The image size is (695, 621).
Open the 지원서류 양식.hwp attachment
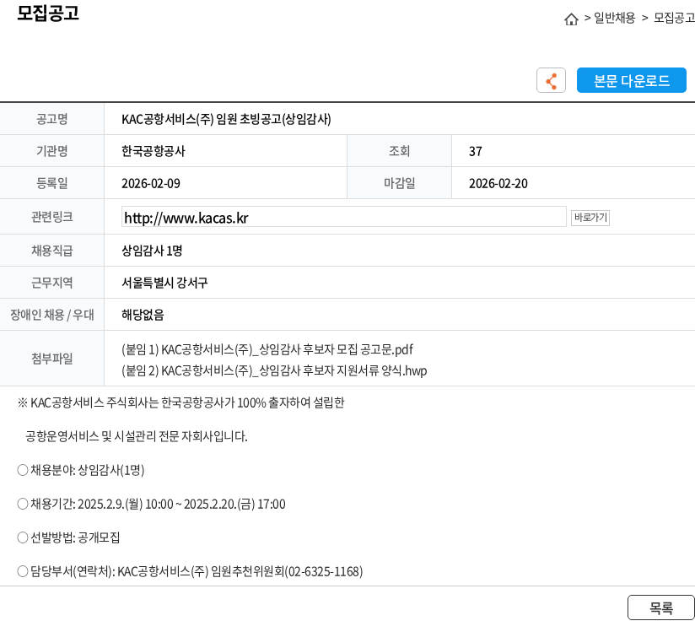(x=274, y=370)
